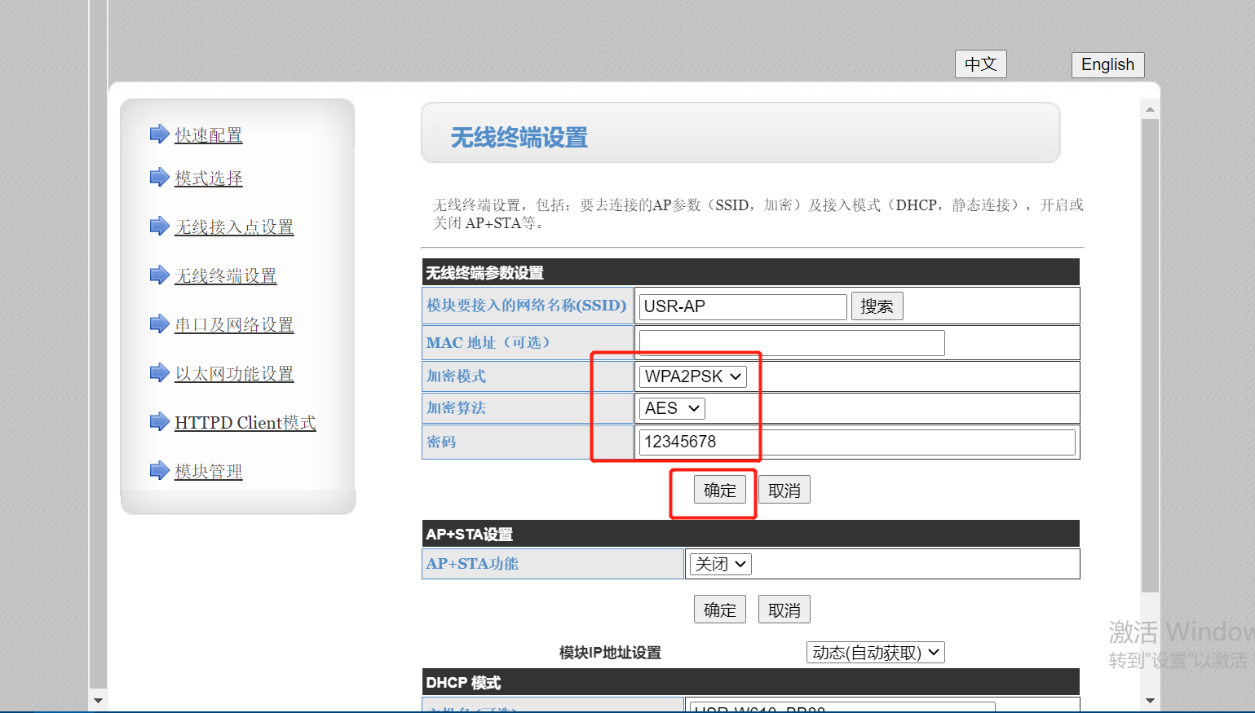Confirm wireless settings with 确定 below password
This screenshot has width=1255, height=713.
[719, 491]
